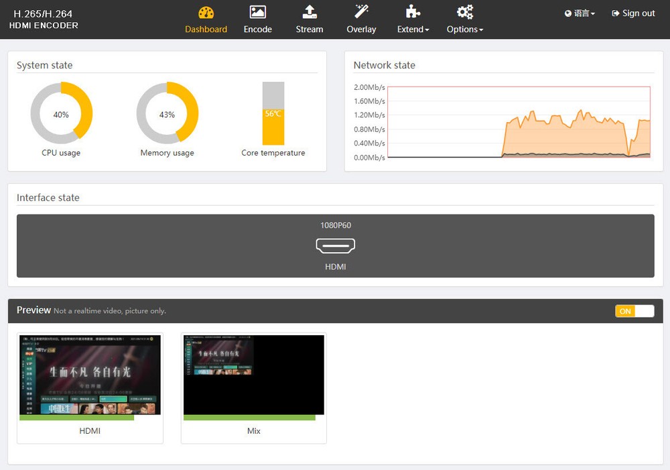Click the core temperature bar
The image size is (670, 470).
tap(273, 113)
